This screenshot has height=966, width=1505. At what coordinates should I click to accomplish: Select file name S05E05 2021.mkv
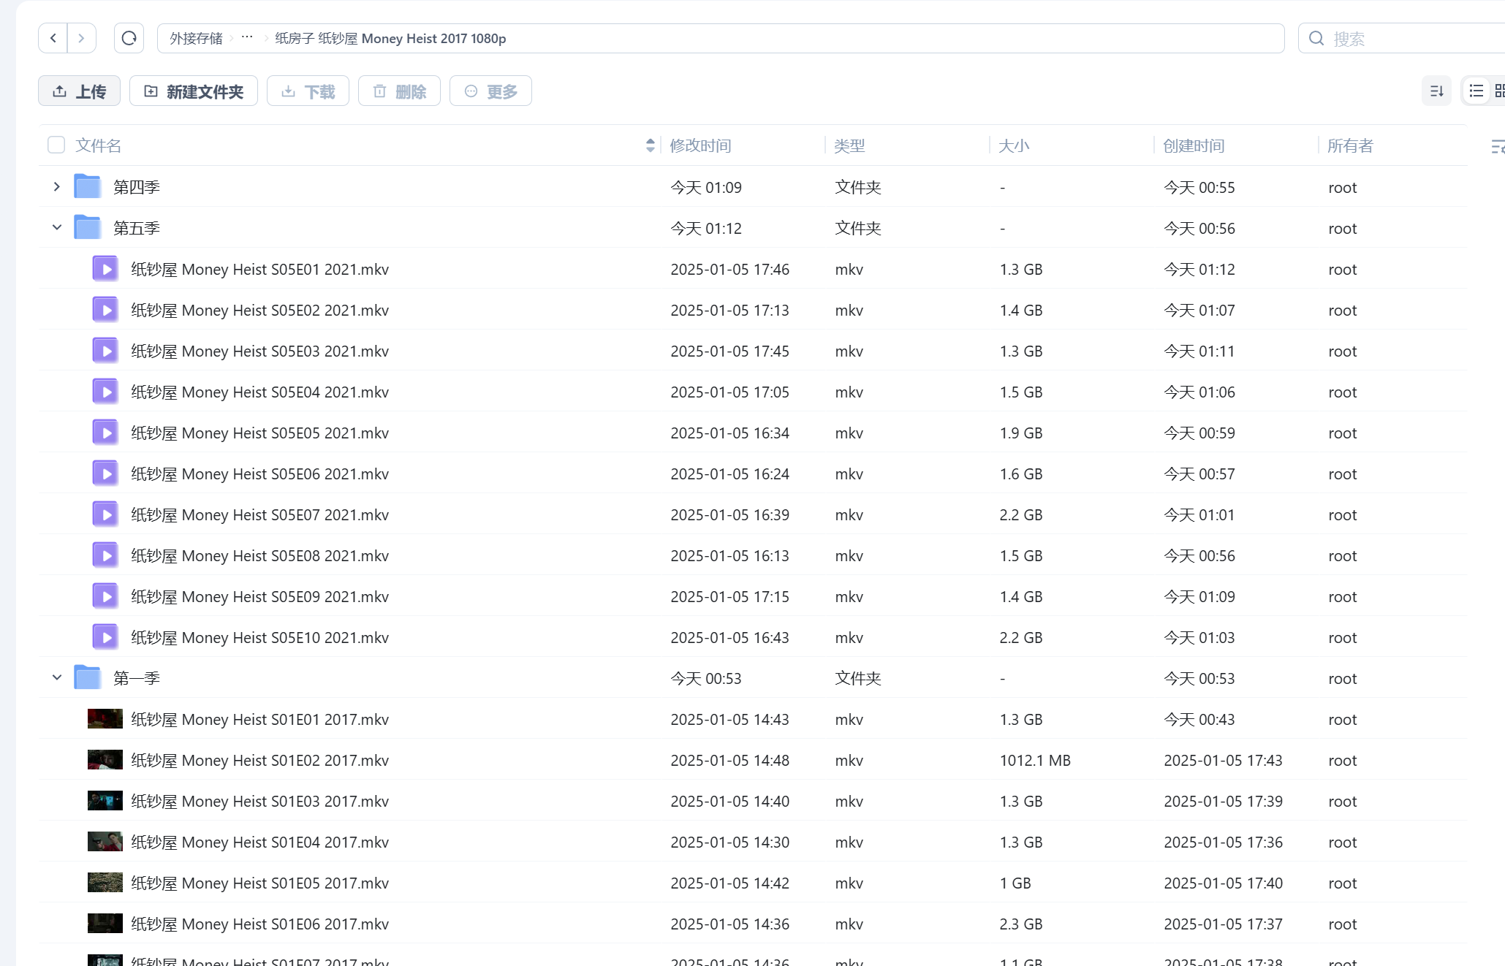click(x=259, y=433)
